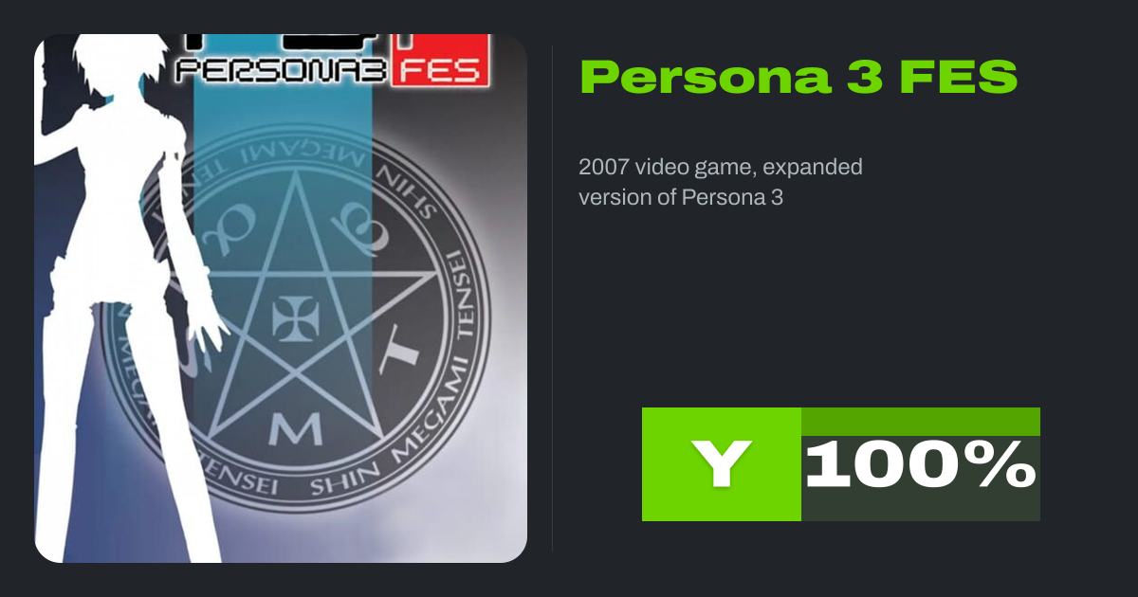Screen dimensions: 1138x597
Task: Click the Maltese cross symbol inside the pentagram
Action: click(x=292, y=318)
